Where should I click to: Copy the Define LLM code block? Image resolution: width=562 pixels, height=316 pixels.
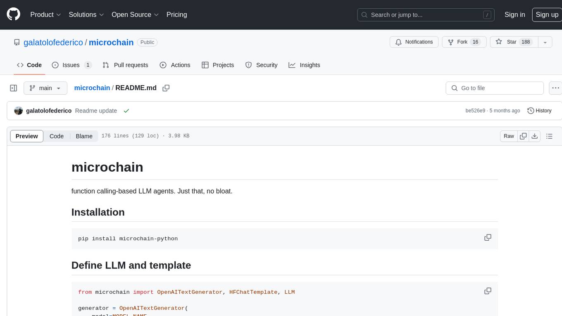coord(488,291)
